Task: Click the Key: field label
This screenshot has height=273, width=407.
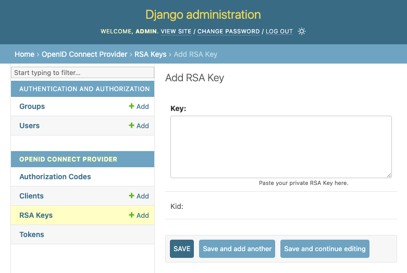Action: [x=178, y=108]
